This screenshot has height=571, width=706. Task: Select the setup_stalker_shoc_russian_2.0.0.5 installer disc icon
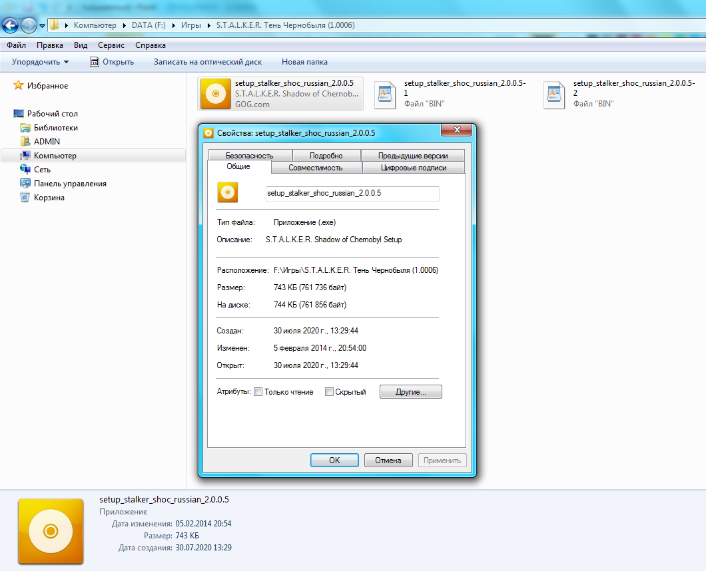[x=216, y=94]
